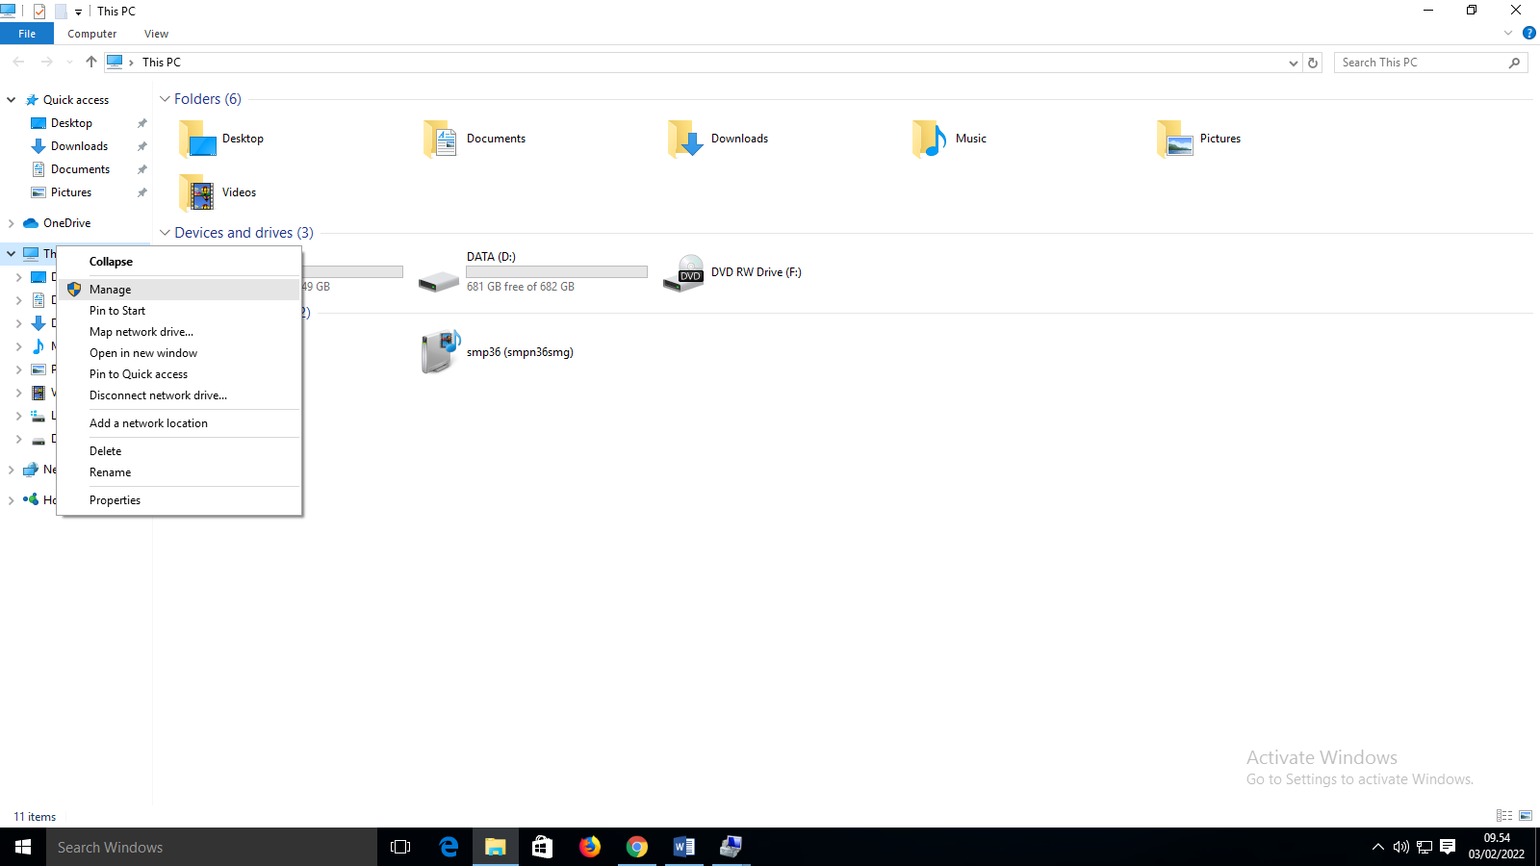Open the Music folder icon
The image size is (1540, 866).
click(930, 139)
